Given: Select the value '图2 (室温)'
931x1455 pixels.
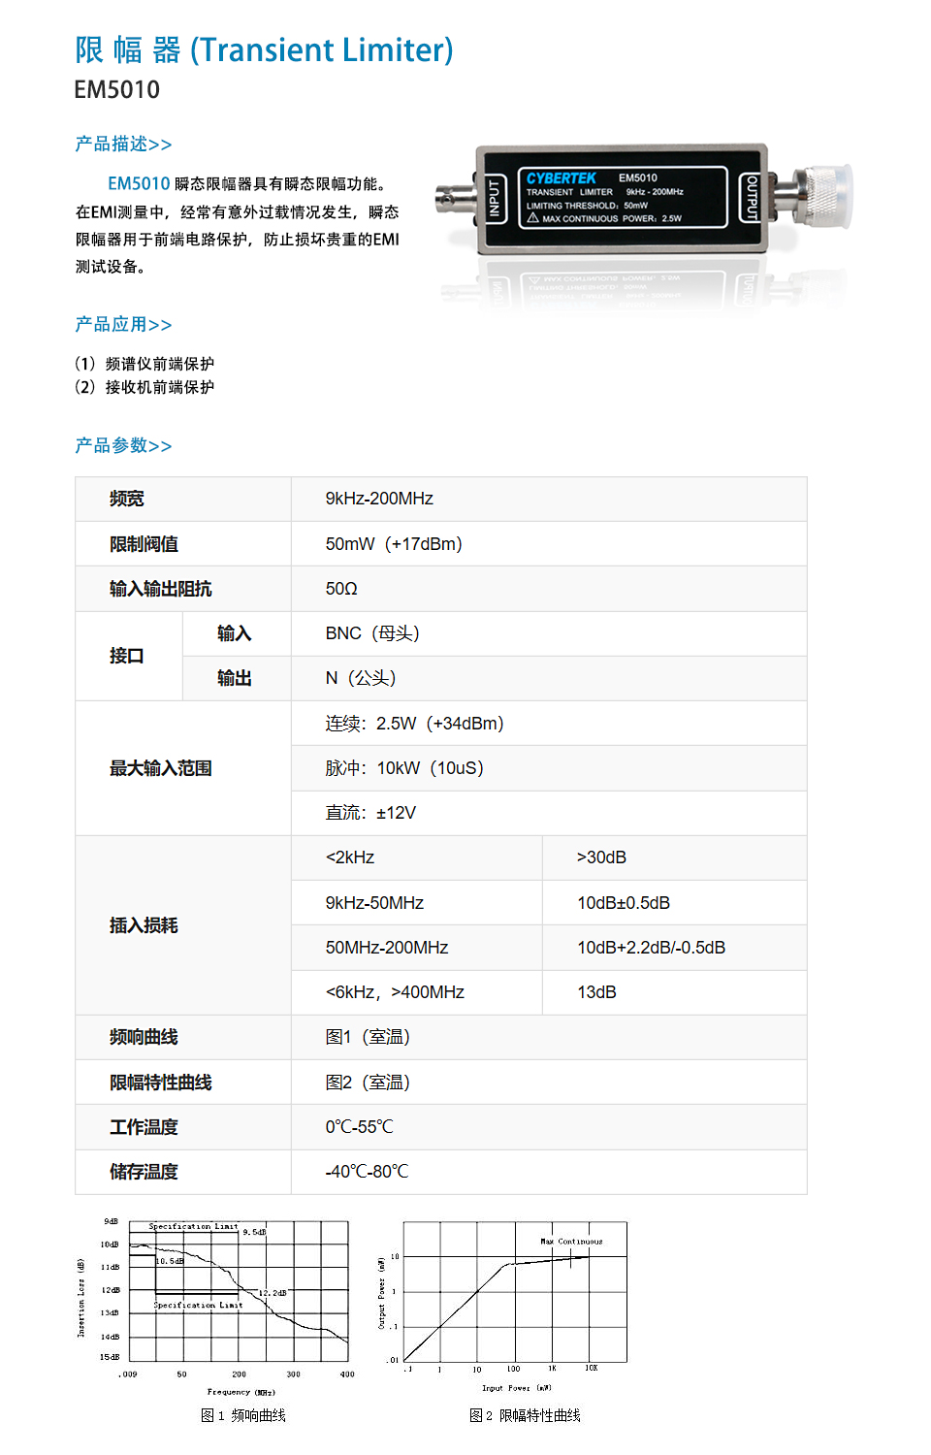Looking at the screenshot, I should point(368,1083).
